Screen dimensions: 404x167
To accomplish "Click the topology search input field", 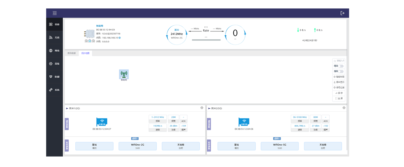I will pos(339,61).
